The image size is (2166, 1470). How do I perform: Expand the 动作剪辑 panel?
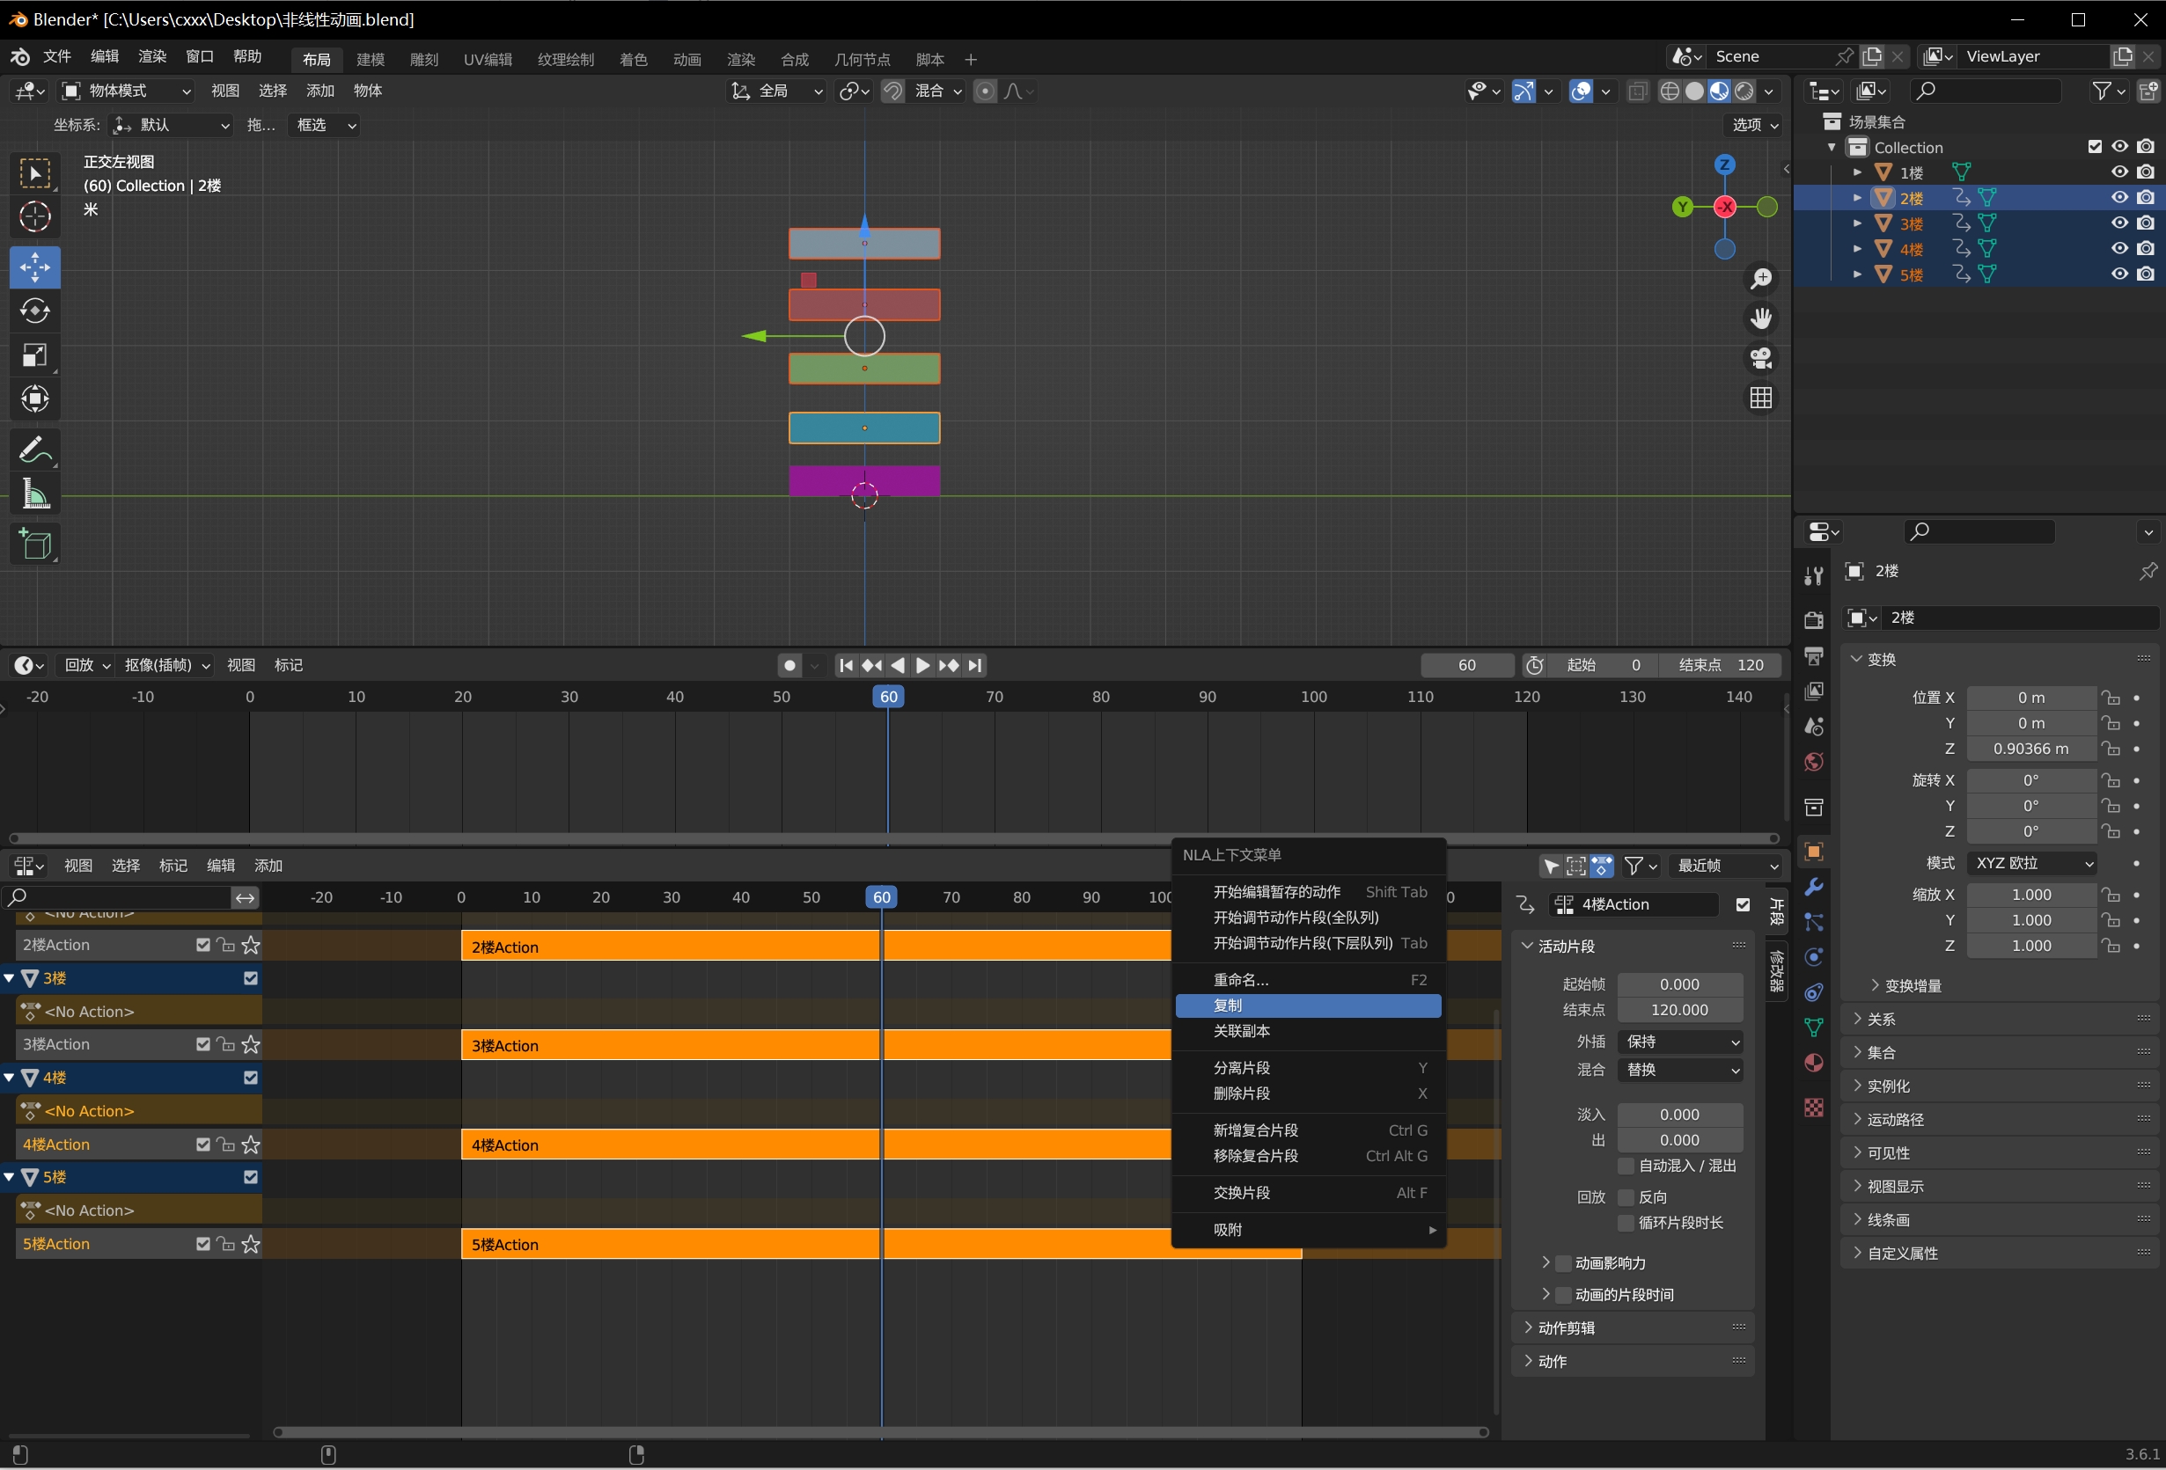1566,1327
